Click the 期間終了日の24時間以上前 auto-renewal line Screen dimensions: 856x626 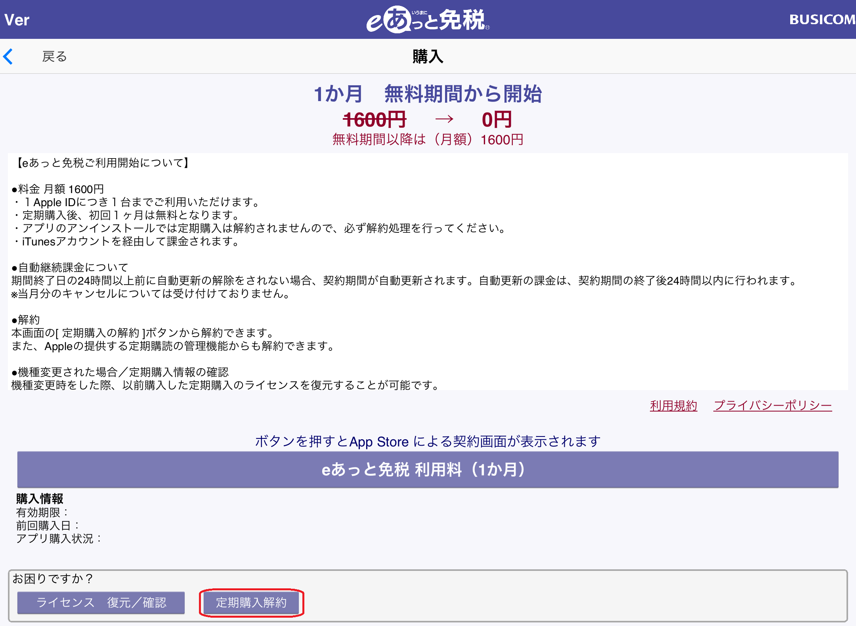404,281
